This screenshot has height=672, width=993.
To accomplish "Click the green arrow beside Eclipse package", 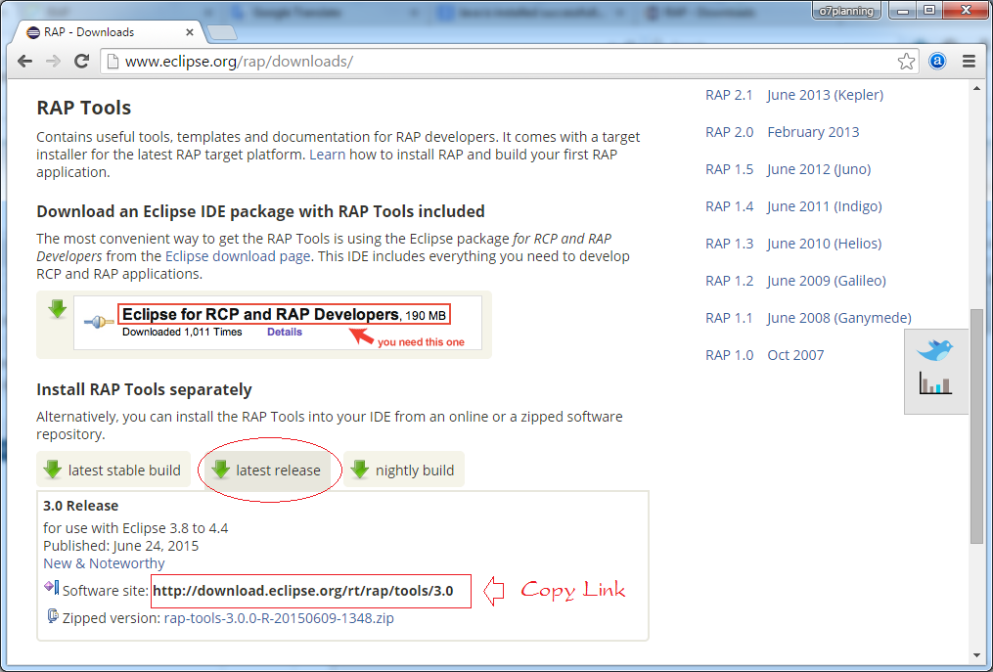I will click(x=58, y=309).
